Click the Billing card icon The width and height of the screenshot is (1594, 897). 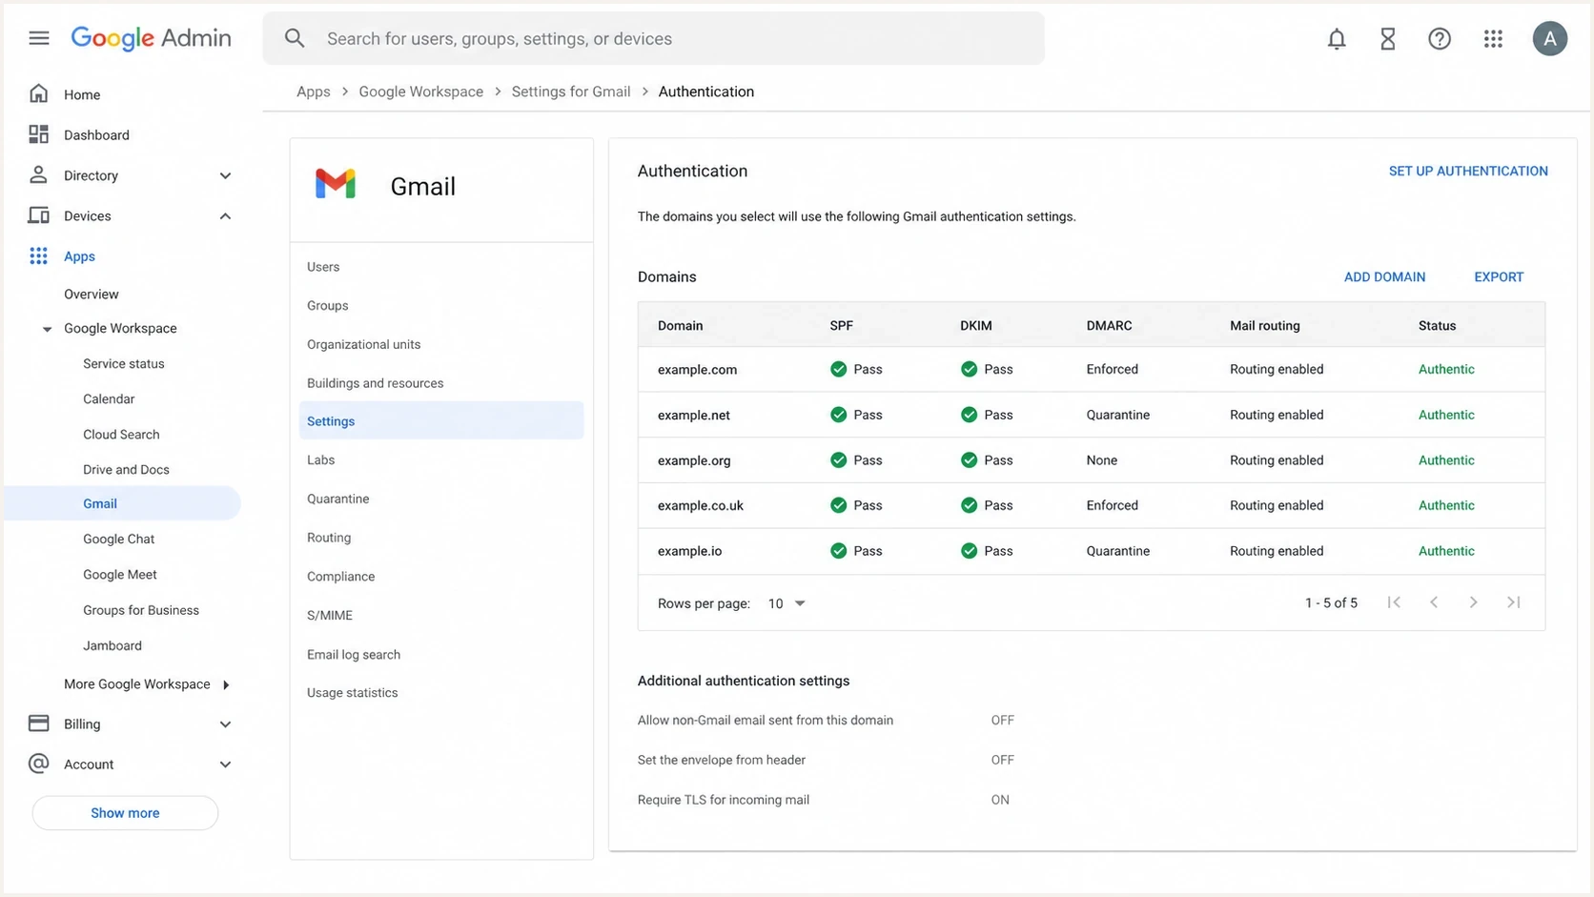39,724
